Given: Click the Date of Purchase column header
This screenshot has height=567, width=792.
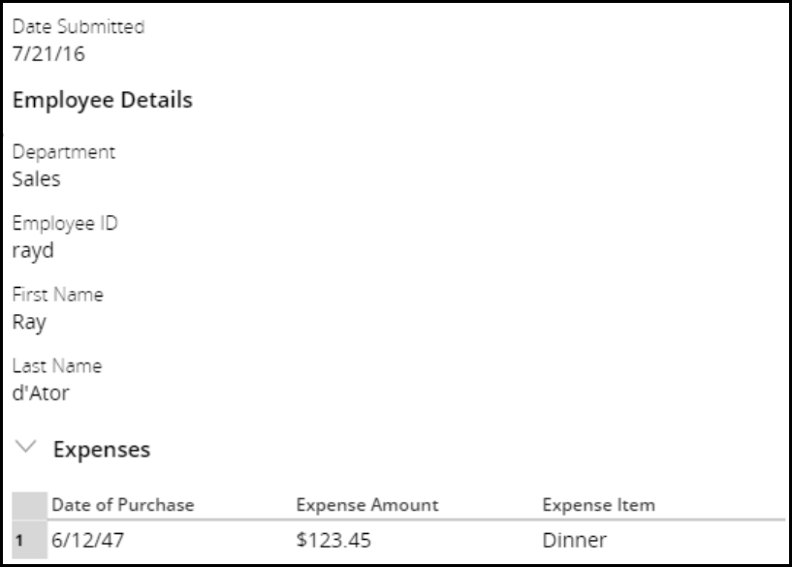Looking at the screenshot, I should [123, 505].
